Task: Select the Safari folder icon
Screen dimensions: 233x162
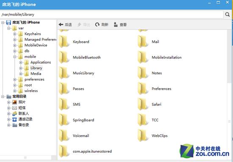Action: 143,104
